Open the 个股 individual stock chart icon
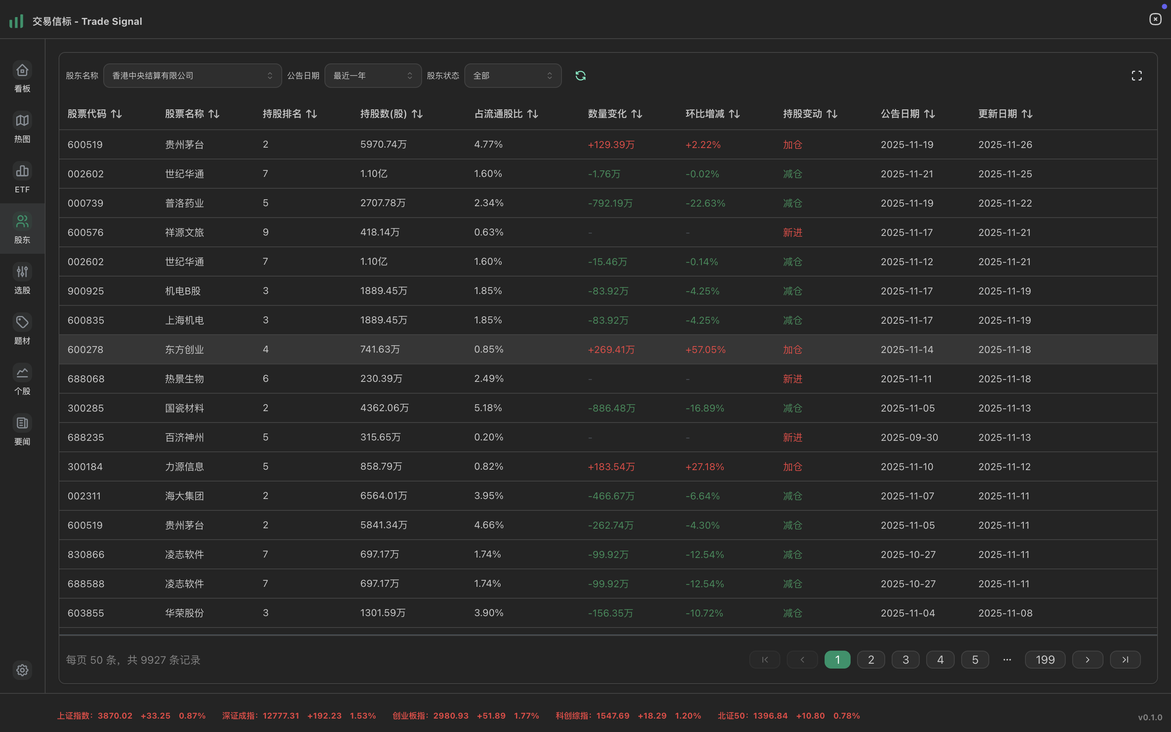Viewport: 1171px width, 732px height. coord(22,373)
